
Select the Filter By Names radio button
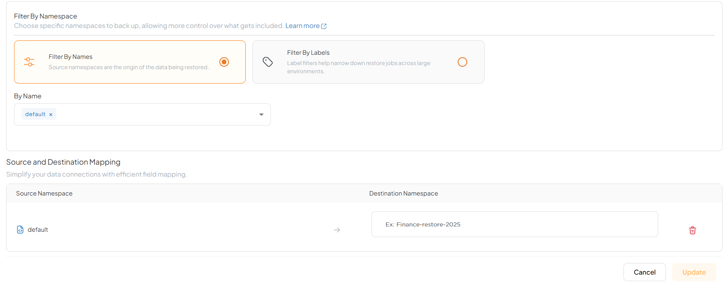[x=224, y=62]
